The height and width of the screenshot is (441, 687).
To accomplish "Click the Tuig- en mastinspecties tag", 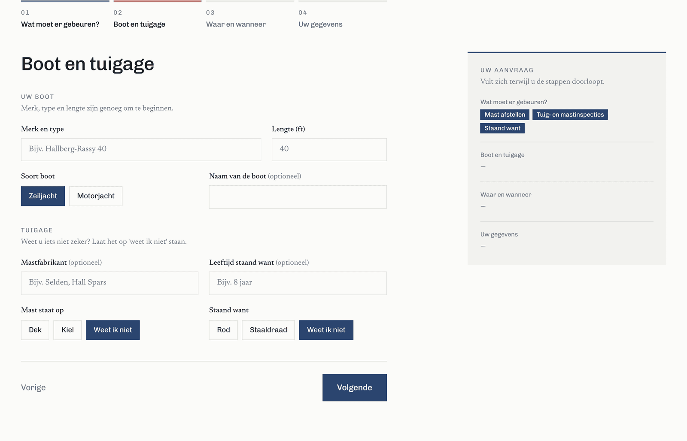I will (570, 115).
